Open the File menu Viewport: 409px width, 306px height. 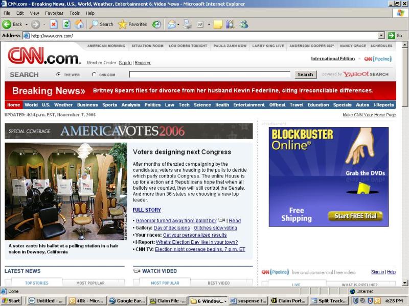[7, 13]
